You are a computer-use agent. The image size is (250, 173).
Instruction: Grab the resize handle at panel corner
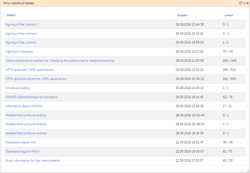click(x=248, y=171)
